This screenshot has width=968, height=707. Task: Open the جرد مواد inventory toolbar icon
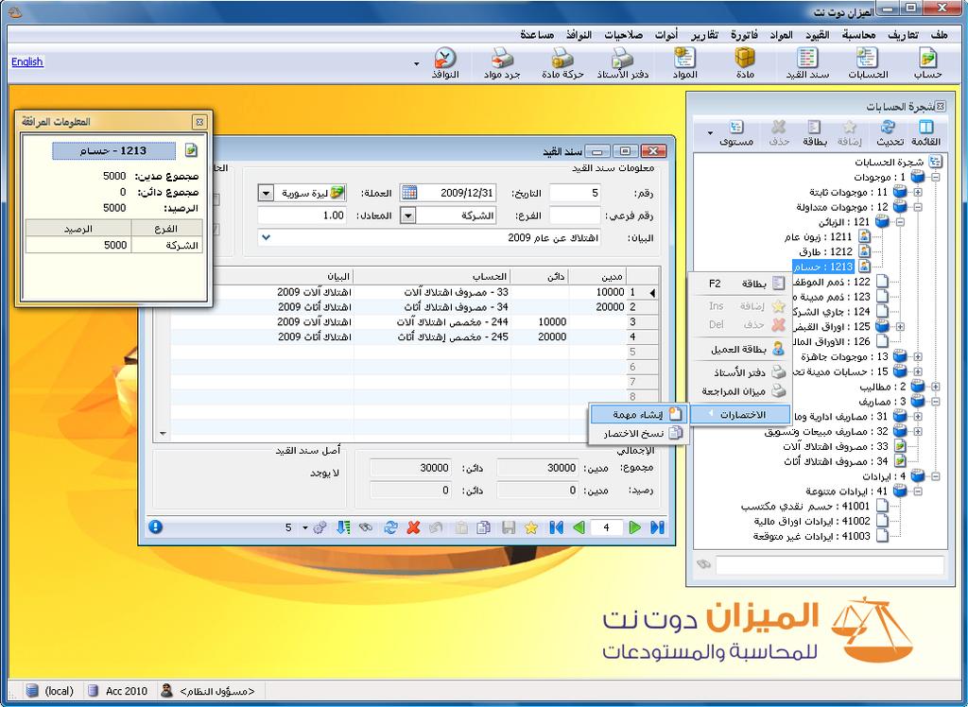click(x=502, y=63)
